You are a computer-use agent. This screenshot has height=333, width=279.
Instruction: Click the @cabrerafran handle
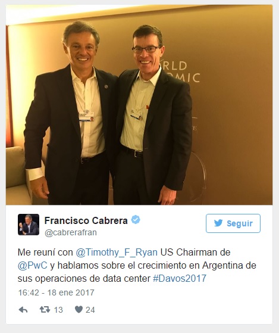point(71,232)
